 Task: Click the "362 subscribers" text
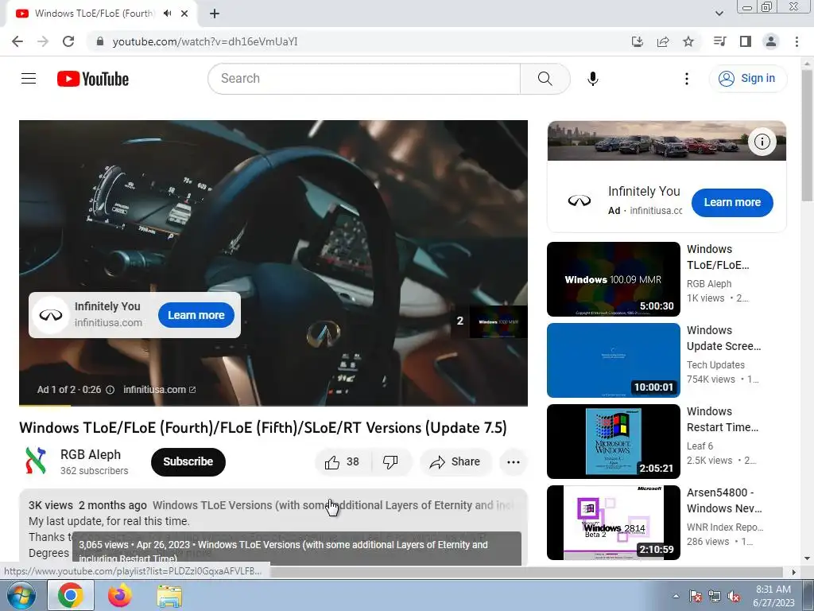(x=94, y=471)
